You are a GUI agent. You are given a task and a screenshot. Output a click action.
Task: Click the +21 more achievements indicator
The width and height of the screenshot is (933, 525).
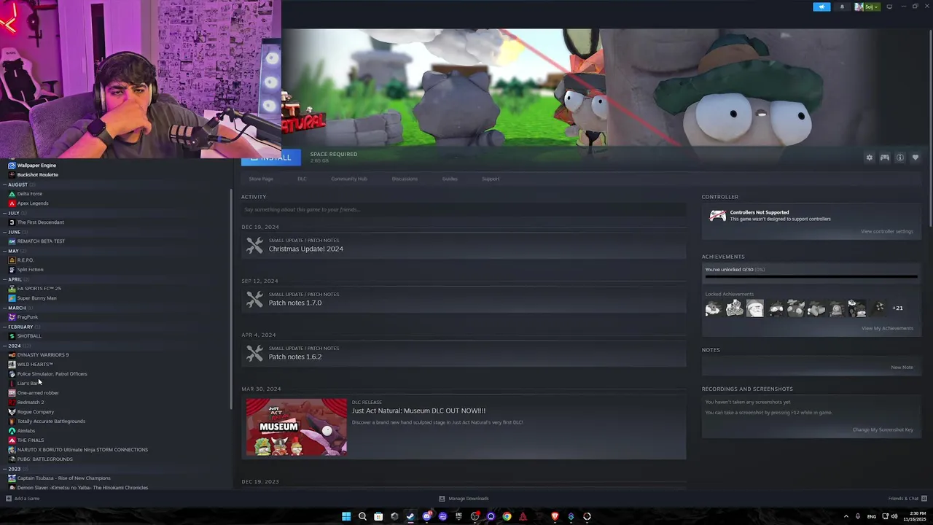coord(897,308)
